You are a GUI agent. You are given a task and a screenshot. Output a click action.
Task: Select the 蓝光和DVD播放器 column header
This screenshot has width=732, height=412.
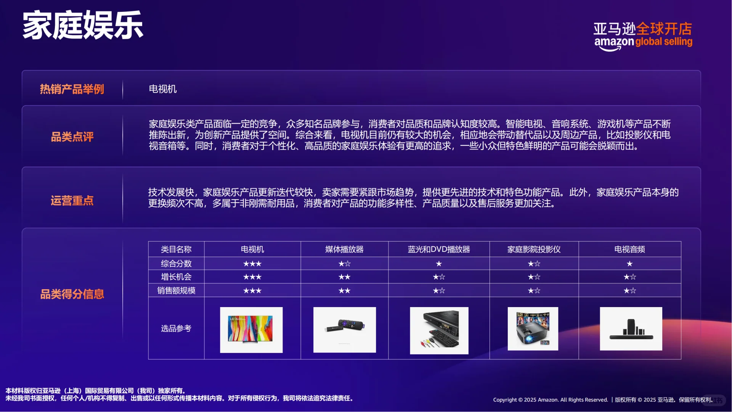438,249
